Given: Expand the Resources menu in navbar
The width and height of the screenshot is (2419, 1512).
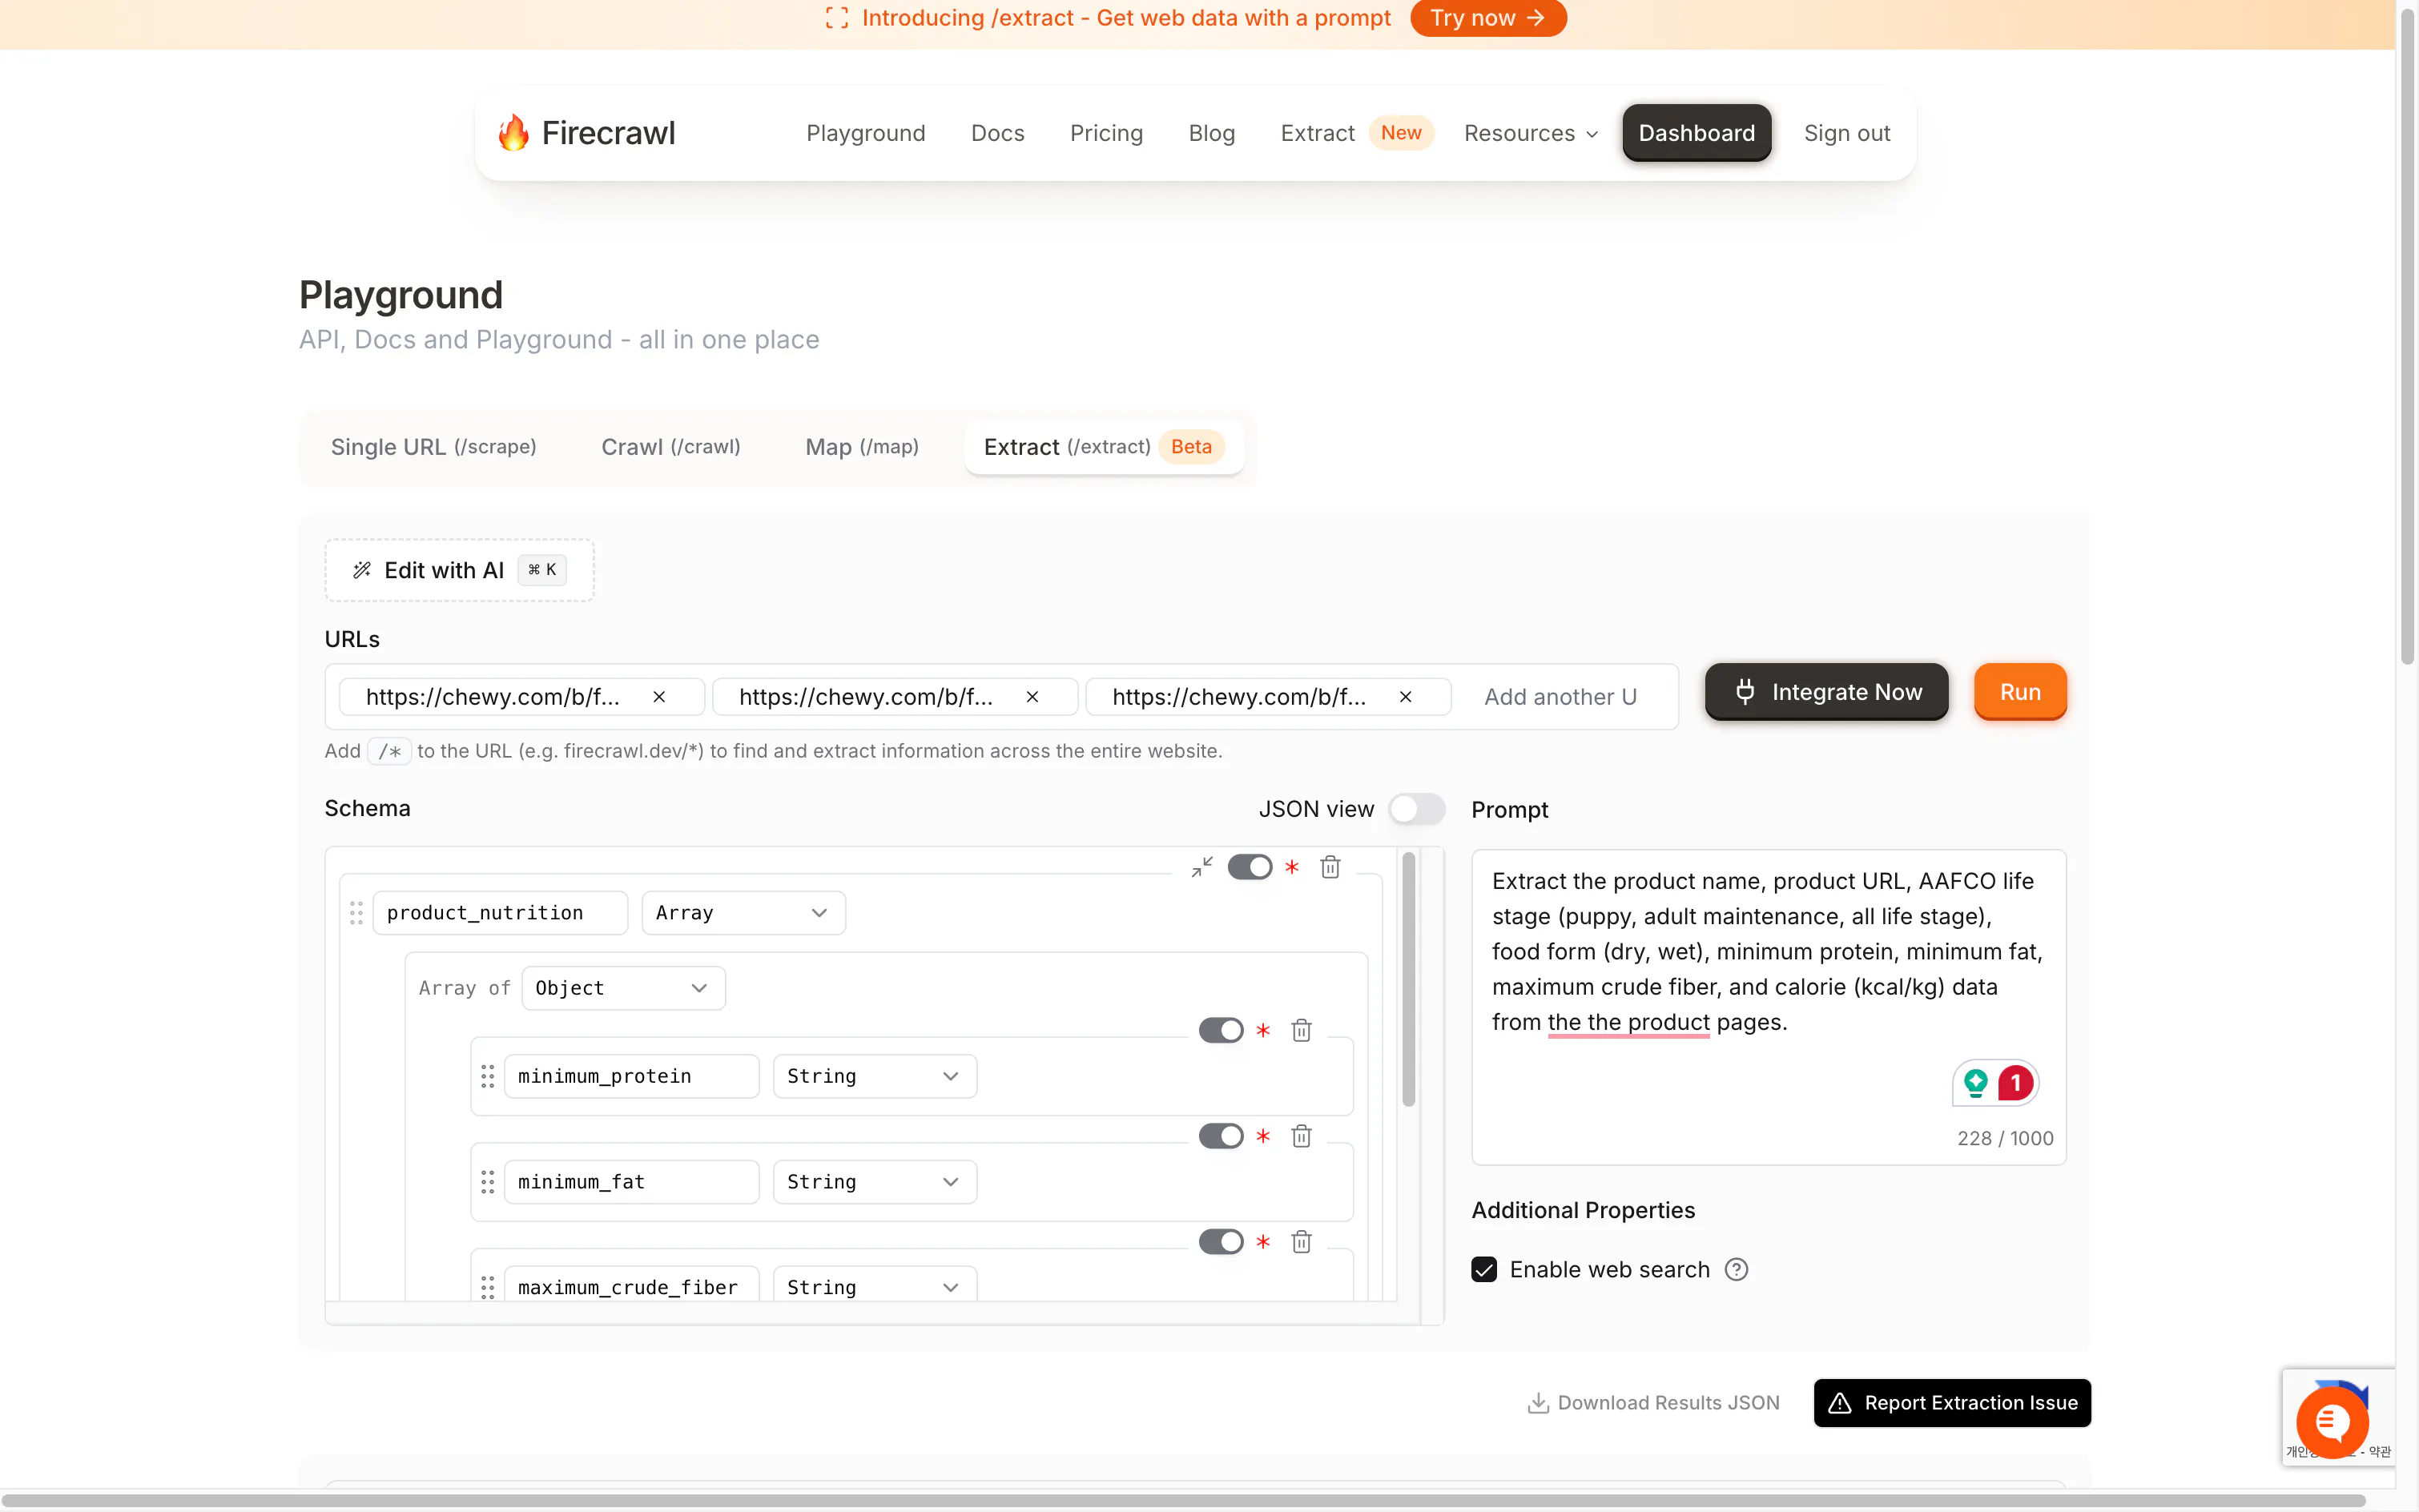Looking at the screenshot, I should pos(1531,133).
